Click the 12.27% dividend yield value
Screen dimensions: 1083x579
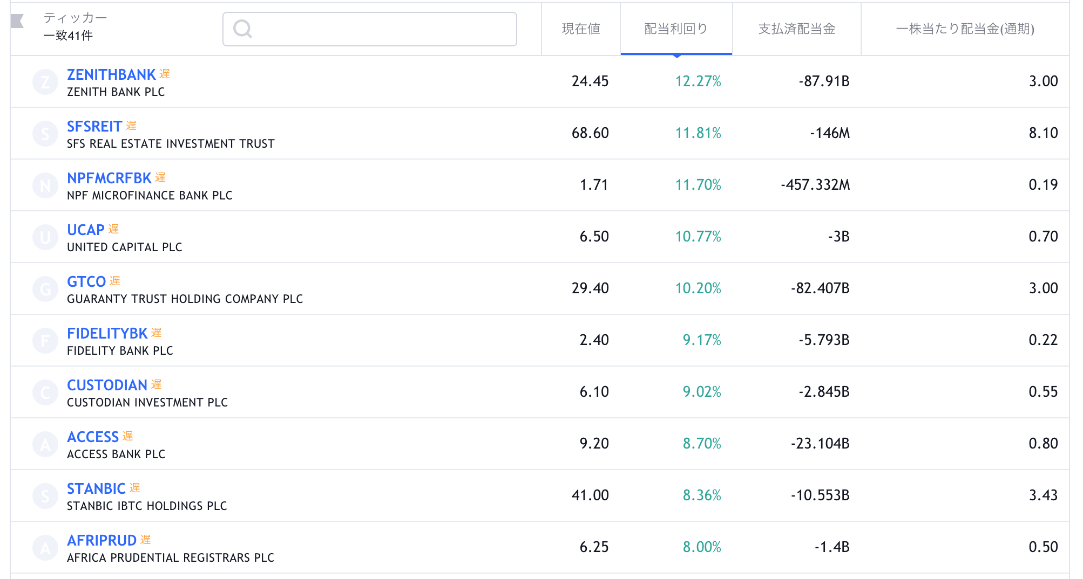coord(698,81)
